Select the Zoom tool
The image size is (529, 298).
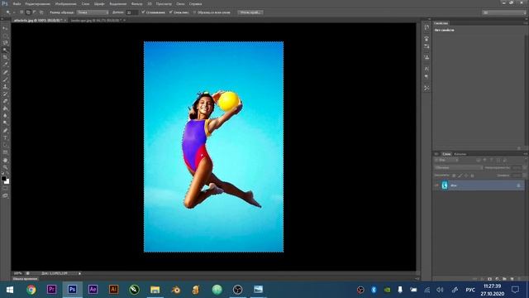tap(5, 167)
